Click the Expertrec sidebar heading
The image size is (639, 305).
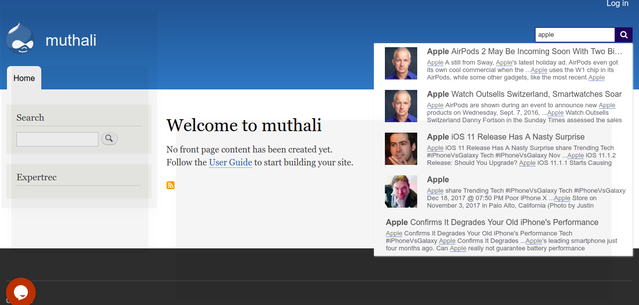tap(37, 177)
